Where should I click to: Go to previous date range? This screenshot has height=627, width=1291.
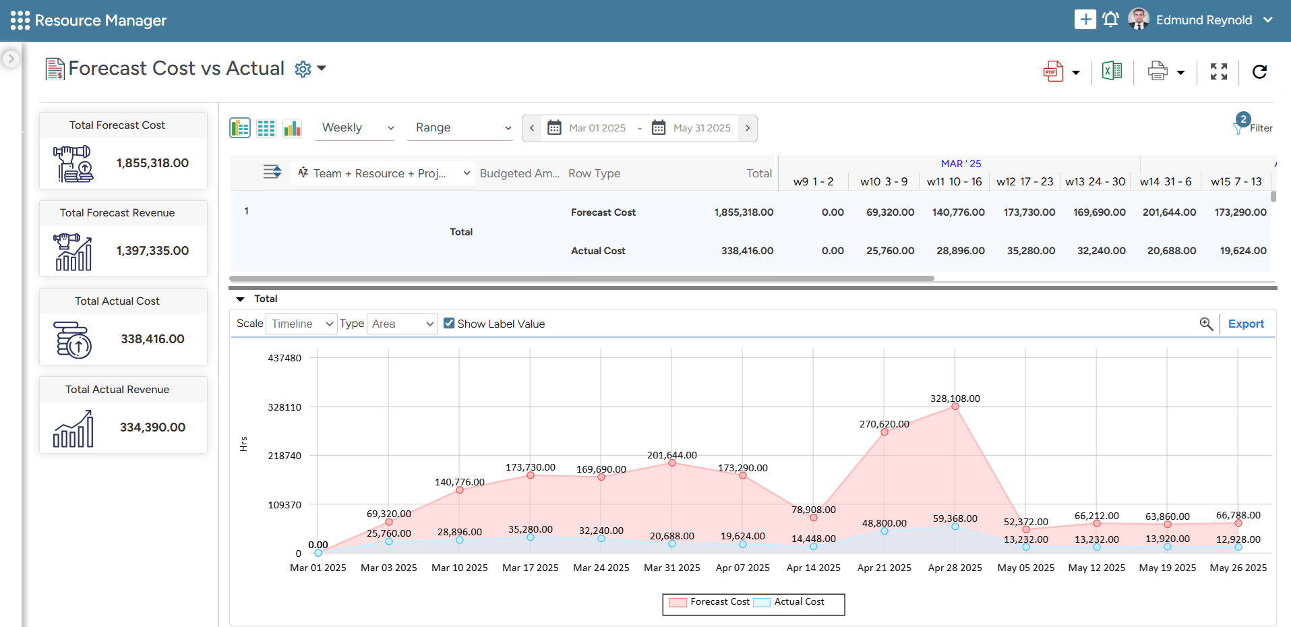(532, 128)
